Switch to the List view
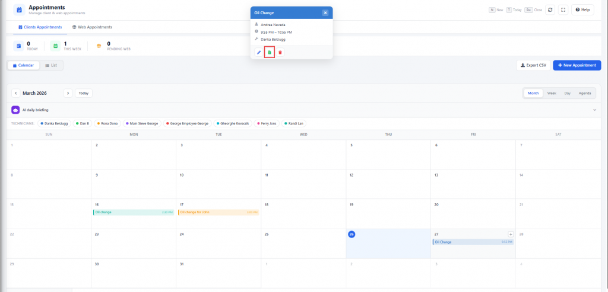 [x=51, y=65]
